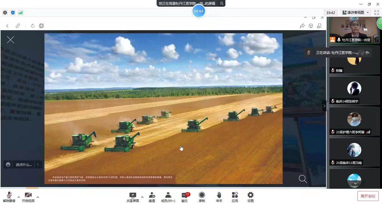
Task: Expand audio options arrow next to mute
Action: pyautogui.click(x=19, y=197)
